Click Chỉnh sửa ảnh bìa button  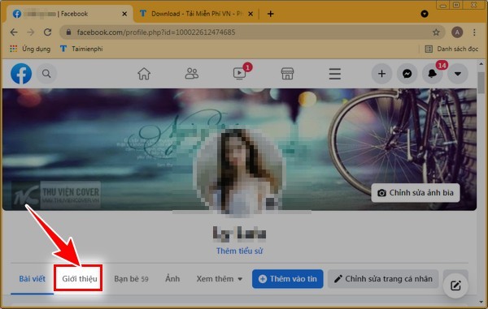(416, 193)
